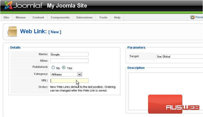
Task: Select the Published 'No' radio button
Action: (53, 68)
